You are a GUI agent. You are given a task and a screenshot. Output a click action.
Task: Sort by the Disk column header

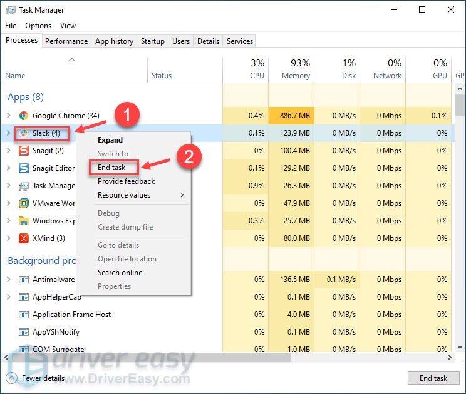[x=337, y=69]
